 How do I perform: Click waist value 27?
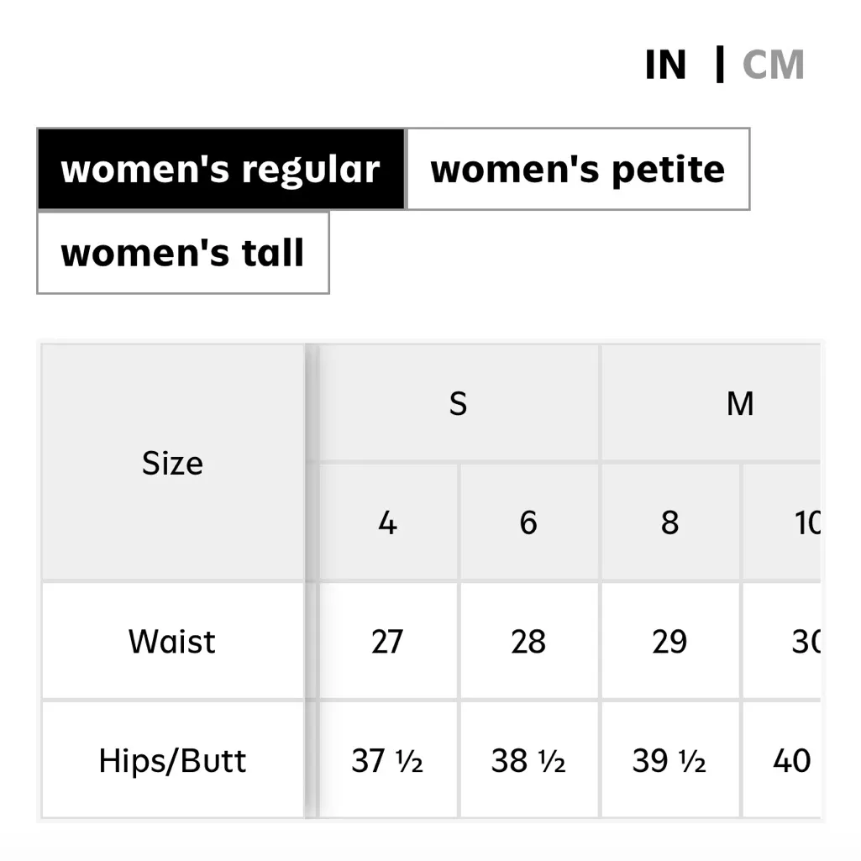click(x=386, y=642)
